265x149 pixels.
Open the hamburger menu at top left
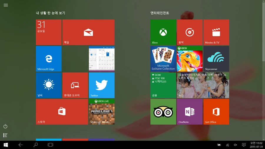[x=6, y=5]
